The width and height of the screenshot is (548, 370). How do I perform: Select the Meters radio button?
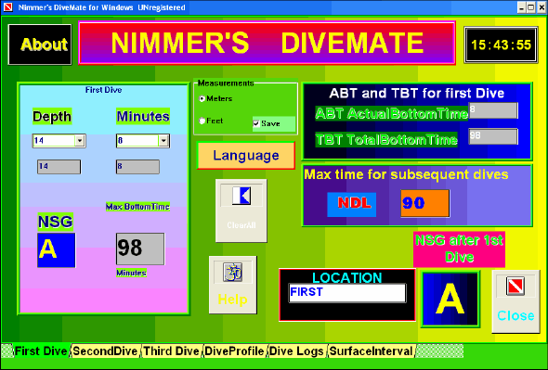pos(202,99)
